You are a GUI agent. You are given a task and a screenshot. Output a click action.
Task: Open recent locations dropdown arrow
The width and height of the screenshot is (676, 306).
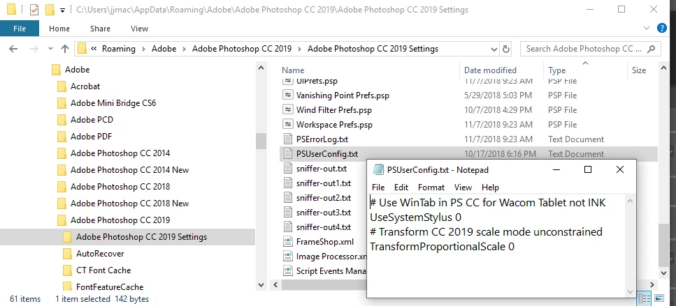[50, 49]
